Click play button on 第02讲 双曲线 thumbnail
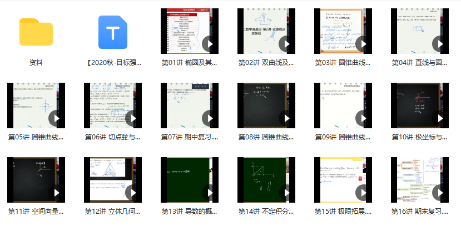The width and height of the screenshot is (461, 226). pos(285,44)
